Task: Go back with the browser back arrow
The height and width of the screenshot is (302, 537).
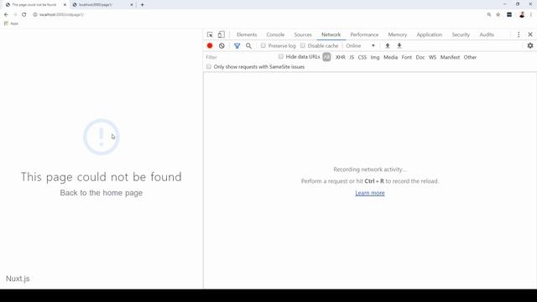Action: click(x=6, y=15)
